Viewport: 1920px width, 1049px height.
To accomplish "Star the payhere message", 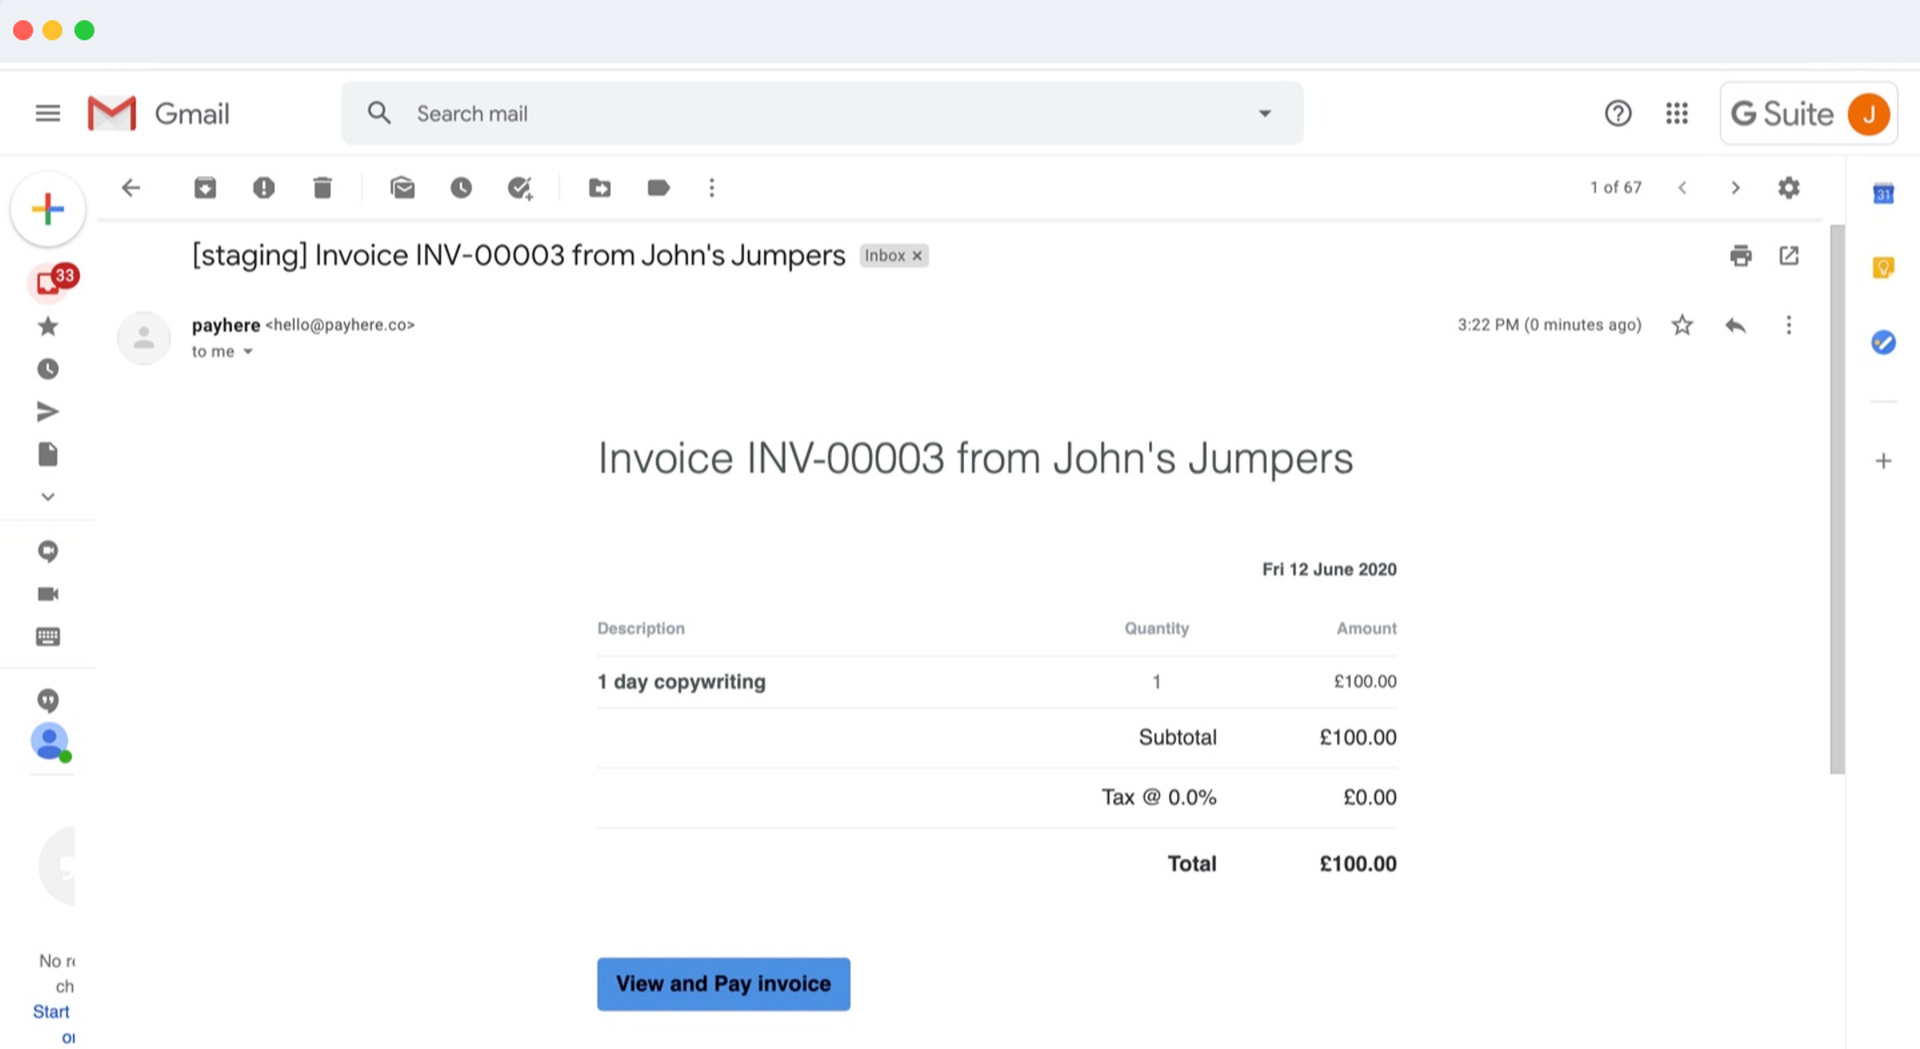I will [1681, 325].
